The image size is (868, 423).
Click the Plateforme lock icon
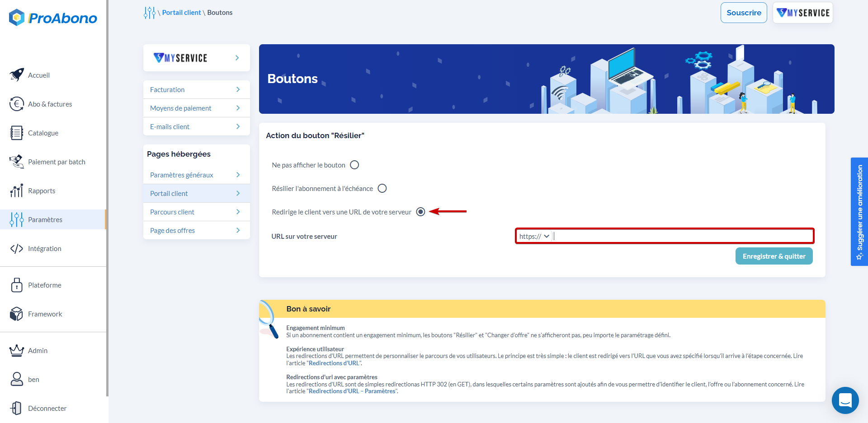(17, 285)
